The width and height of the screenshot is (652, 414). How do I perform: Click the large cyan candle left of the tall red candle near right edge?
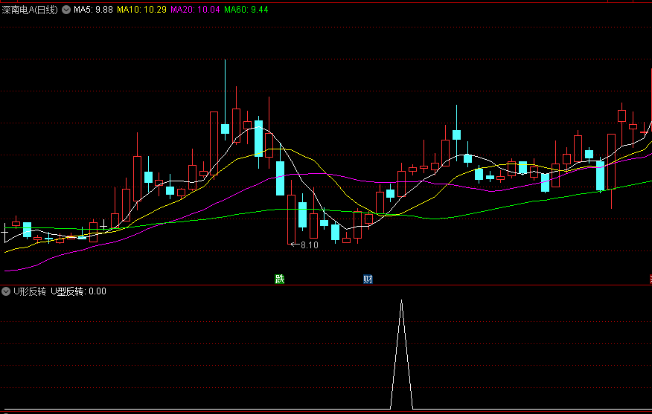[600, 175]
